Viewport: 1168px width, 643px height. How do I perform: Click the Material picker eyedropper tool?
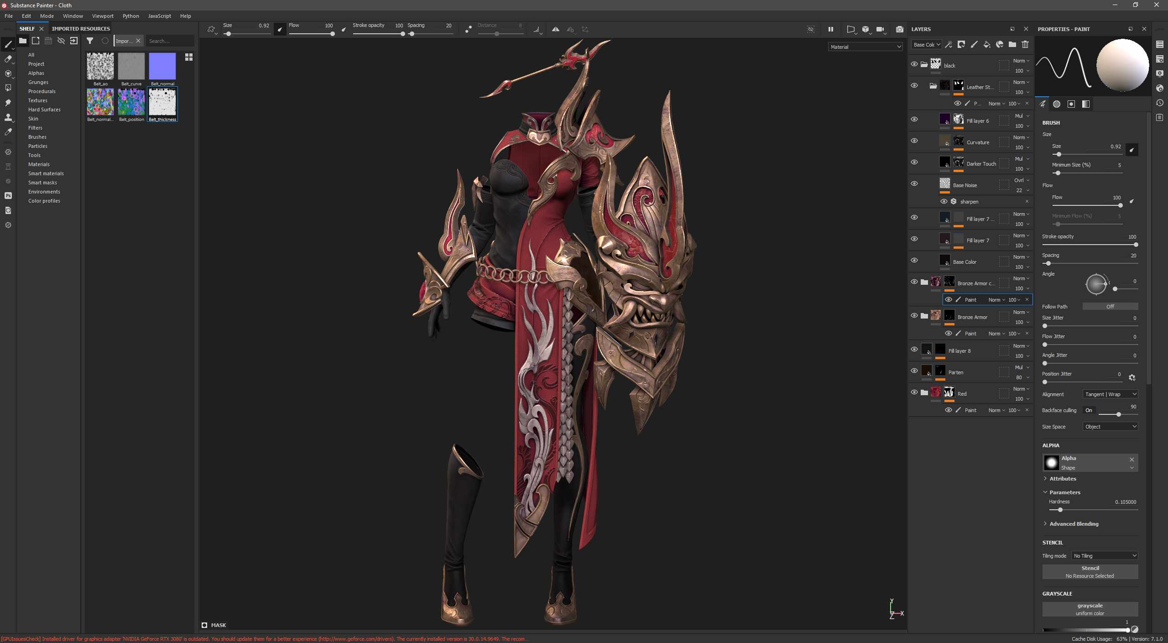point(8,132)
